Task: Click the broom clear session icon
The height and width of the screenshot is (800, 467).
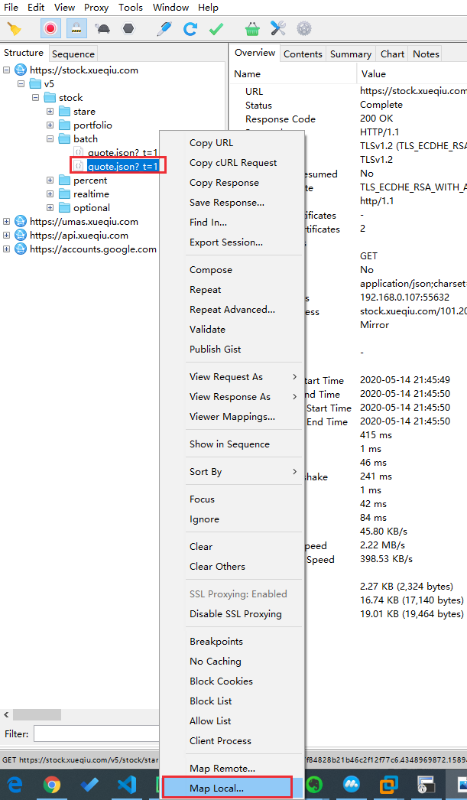Action: coord(15,28)
